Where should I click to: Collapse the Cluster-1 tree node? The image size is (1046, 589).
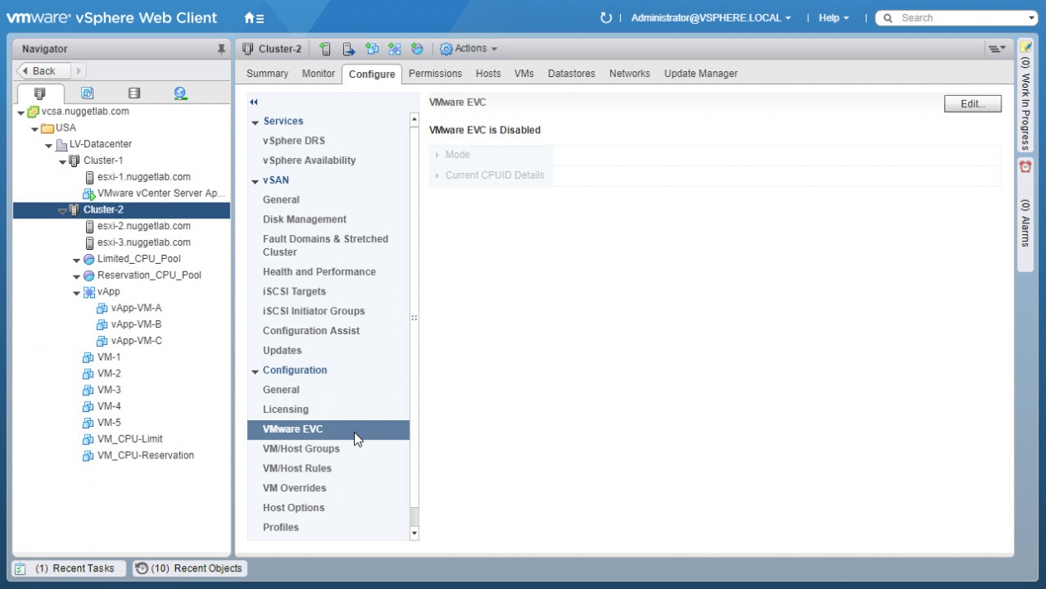tap(63, 160)
